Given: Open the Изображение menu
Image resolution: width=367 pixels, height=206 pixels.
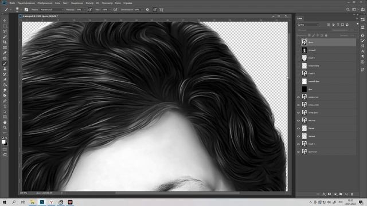Looking at the screenshot, I should point(45,3).
